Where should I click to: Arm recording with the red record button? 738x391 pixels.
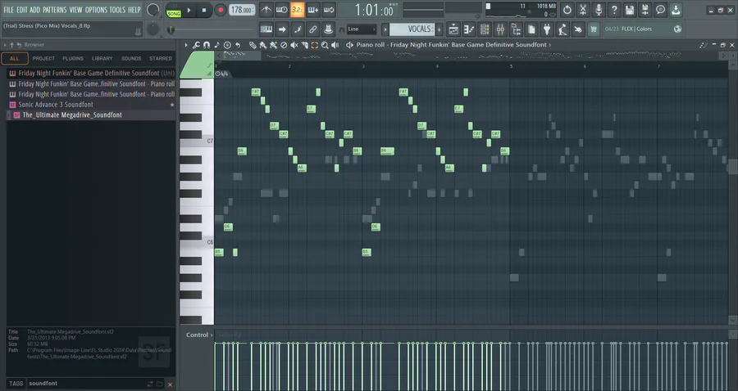pyautogui.click(x=220, y=10)
